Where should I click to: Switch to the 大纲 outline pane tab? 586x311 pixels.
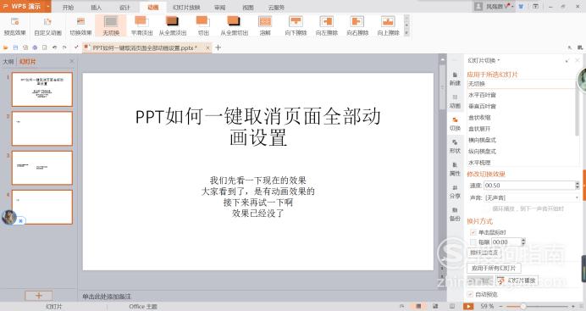pos(8,62)
